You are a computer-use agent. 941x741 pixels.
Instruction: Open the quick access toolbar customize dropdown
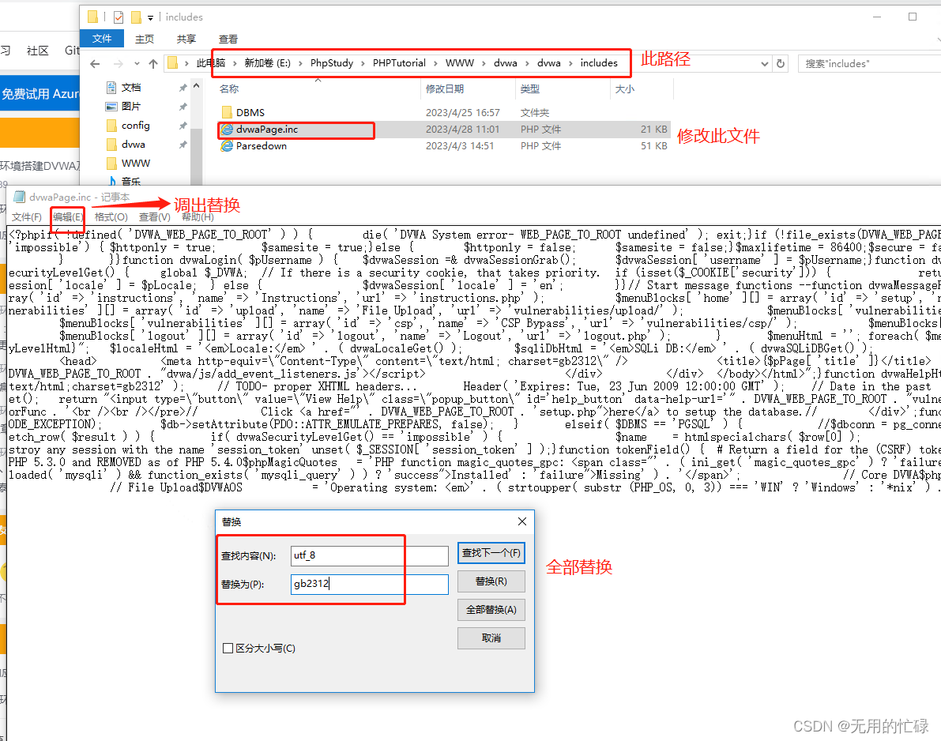click(150, 17)
